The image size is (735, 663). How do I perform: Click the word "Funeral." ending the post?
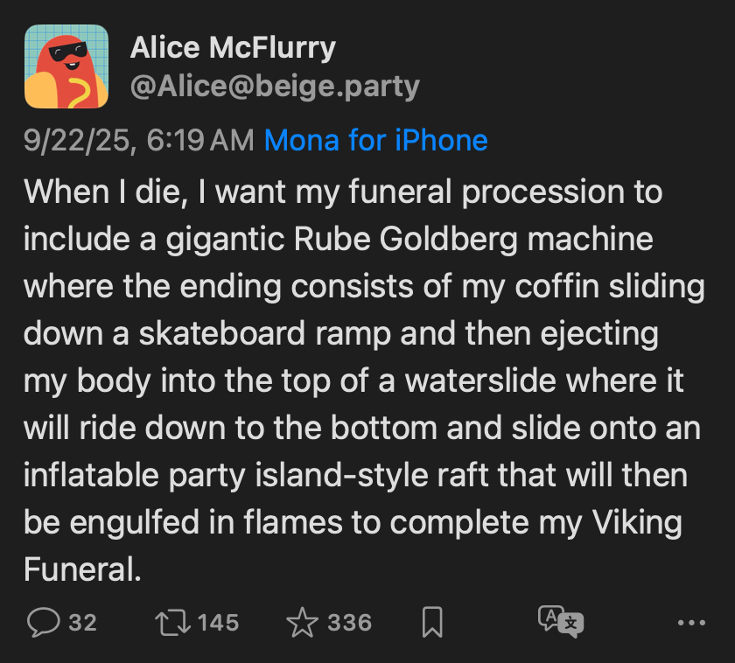[x=82, y=569]
